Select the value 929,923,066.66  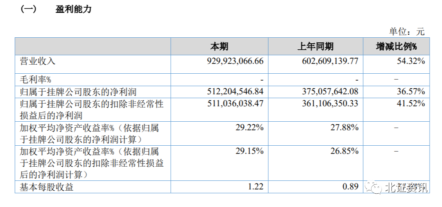[x=235, y=61]
